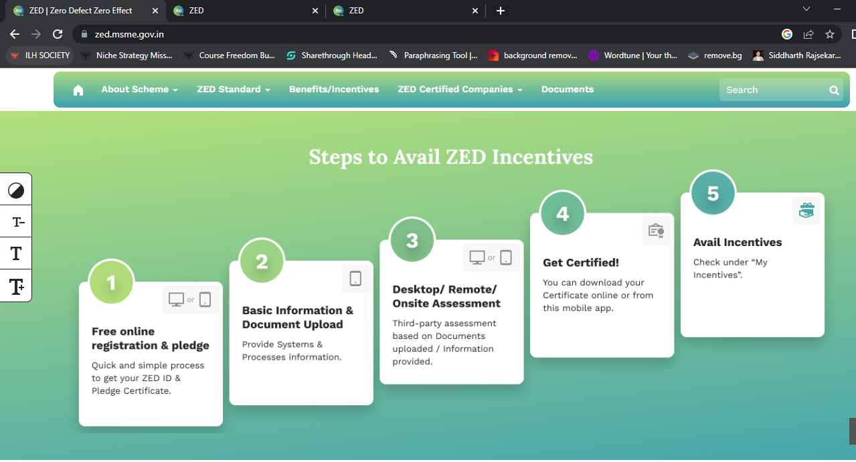Screen dimensions: 856x462
Task: Expand ZED Certified Companies dropdown
Action: tap(460, 90)
